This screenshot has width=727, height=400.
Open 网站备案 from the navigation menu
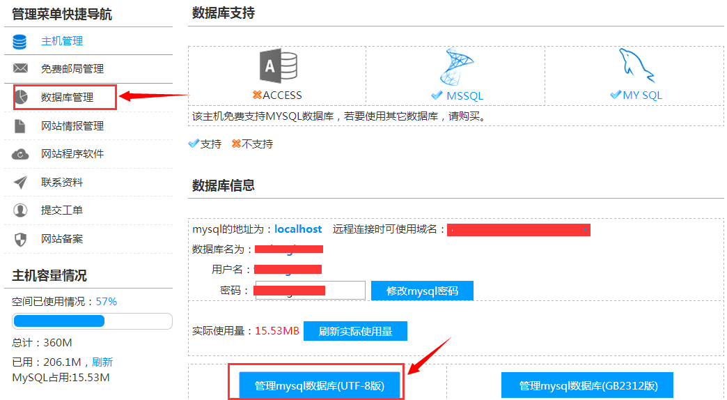pyautogui.click(x=62, y=239)
